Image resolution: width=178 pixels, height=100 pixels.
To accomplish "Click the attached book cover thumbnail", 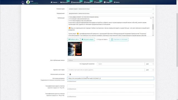I will click(x=75, y=49).
